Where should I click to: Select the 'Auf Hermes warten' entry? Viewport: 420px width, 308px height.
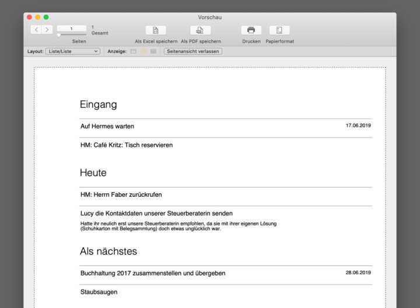[x=107, y=126]
